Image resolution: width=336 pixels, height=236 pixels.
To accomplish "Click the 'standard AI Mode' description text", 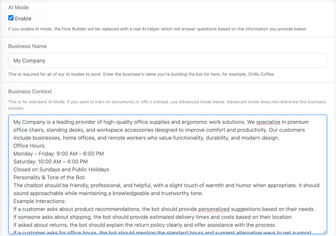I will [x=167, y=105].
